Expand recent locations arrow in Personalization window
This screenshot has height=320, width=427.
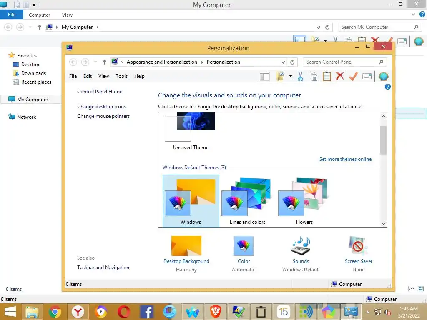click(x=95, y=62)
